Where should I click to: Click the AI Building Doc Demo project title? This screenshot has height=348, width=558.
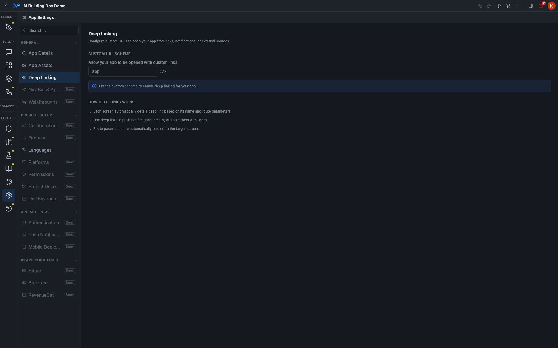click(x=44, y=6)
